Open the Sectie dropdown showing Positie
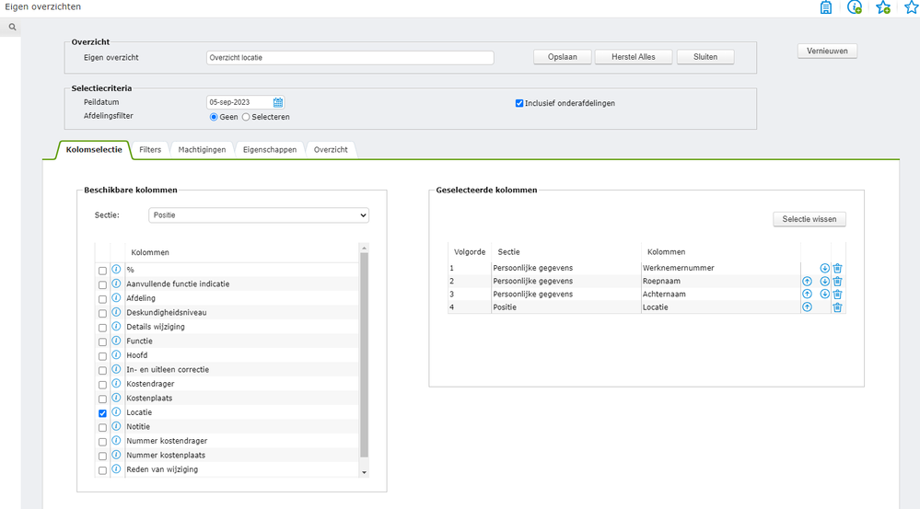This screenshot has width=920, height=509. (258, 215)
